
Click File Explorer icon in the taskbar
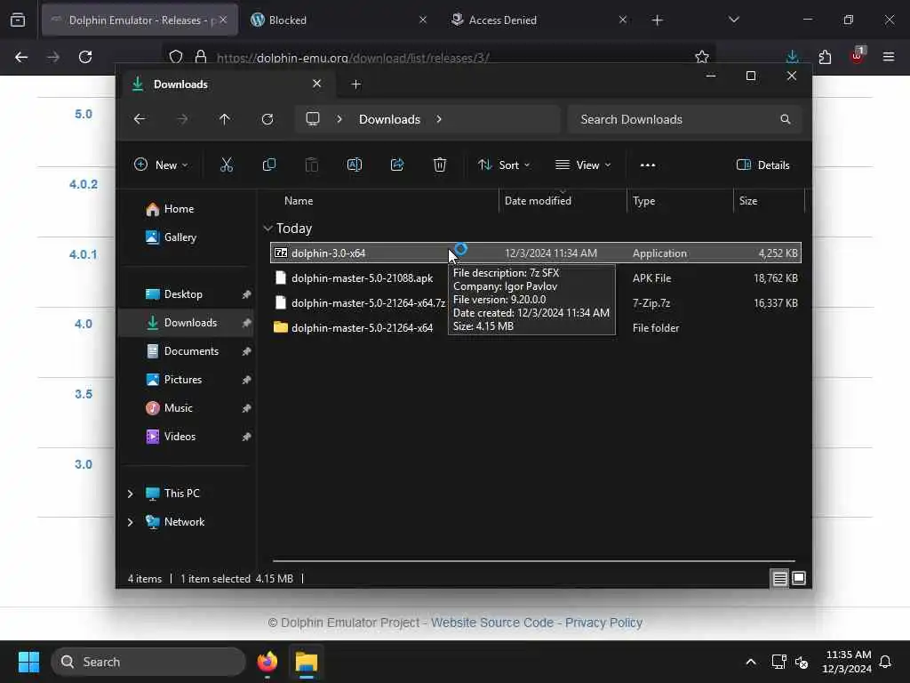click(307, 662)
